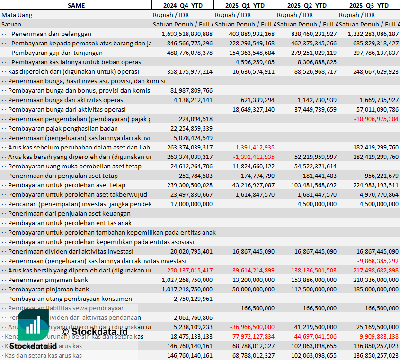Select cell value 81,987,809,766
Viewport: 400px width, 360px height.
pyautogui.click(x=191, y=90)
